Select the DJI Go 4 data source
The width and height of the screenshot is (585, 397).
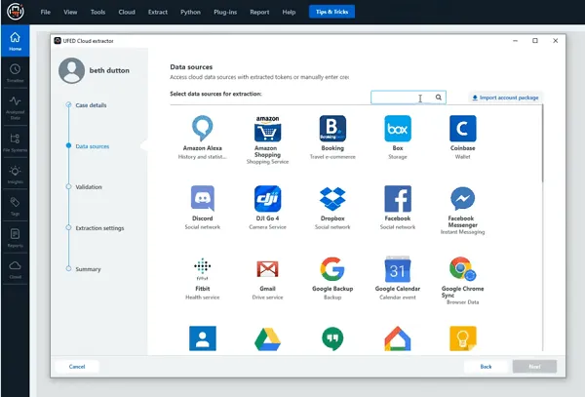coord(267,199)
